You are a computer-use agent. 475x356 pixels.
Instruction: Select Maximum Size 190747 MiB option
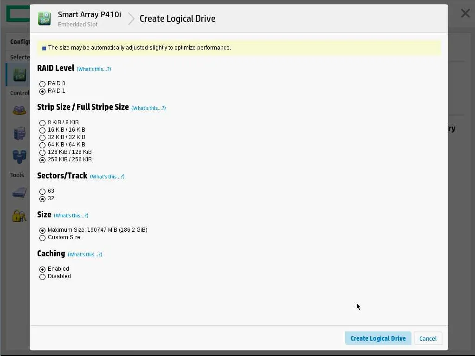(42, 230)
